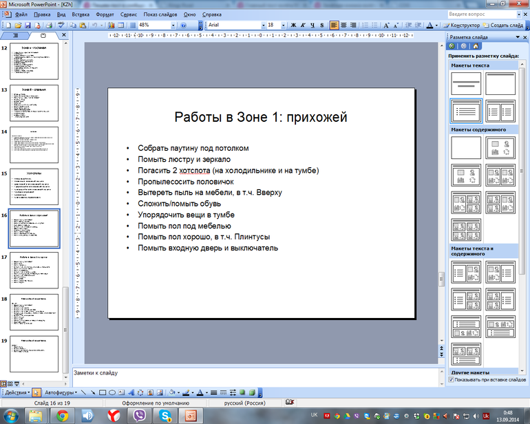Screen dimensions: 530x424
Task: Select the Rectangle drawing tool
Action: click(100, 392)
